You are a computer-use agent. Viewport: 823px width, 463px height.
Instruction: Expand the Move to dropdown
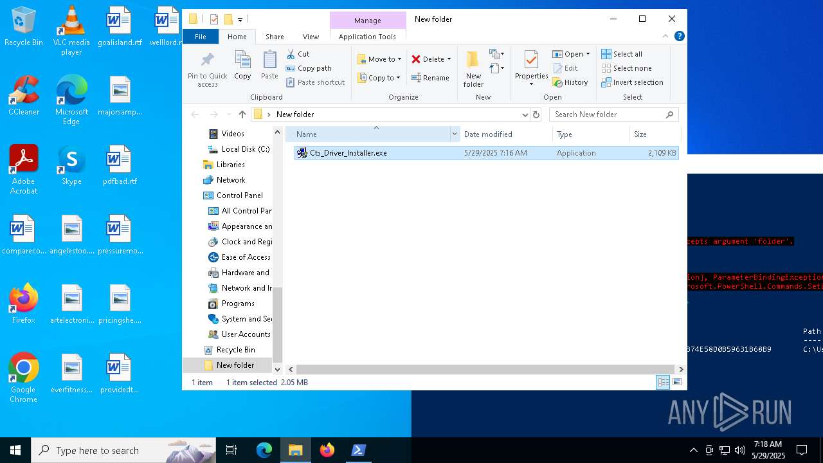399,59
